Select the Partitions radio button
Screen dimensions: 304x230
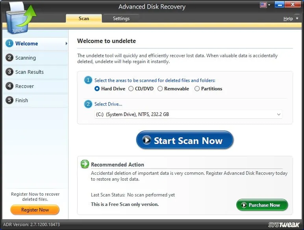click(x=197, y=89)
